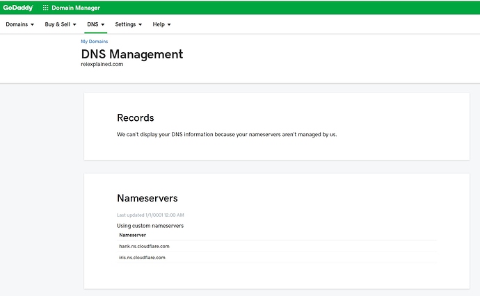Click the Domain Manager title

click(76, 8)
